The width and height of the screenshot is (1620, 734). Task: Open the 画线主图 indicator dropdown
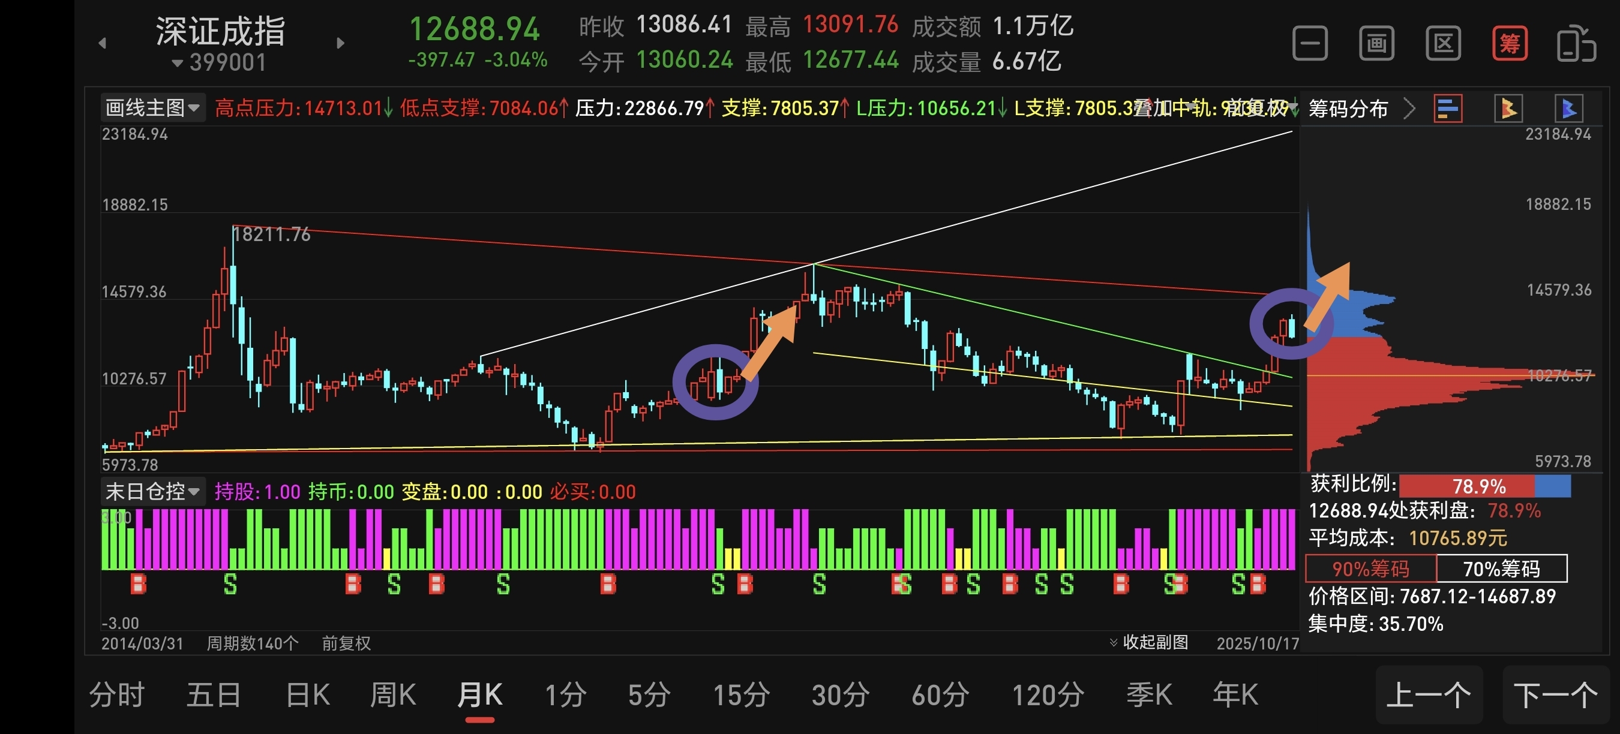[152, 108]
